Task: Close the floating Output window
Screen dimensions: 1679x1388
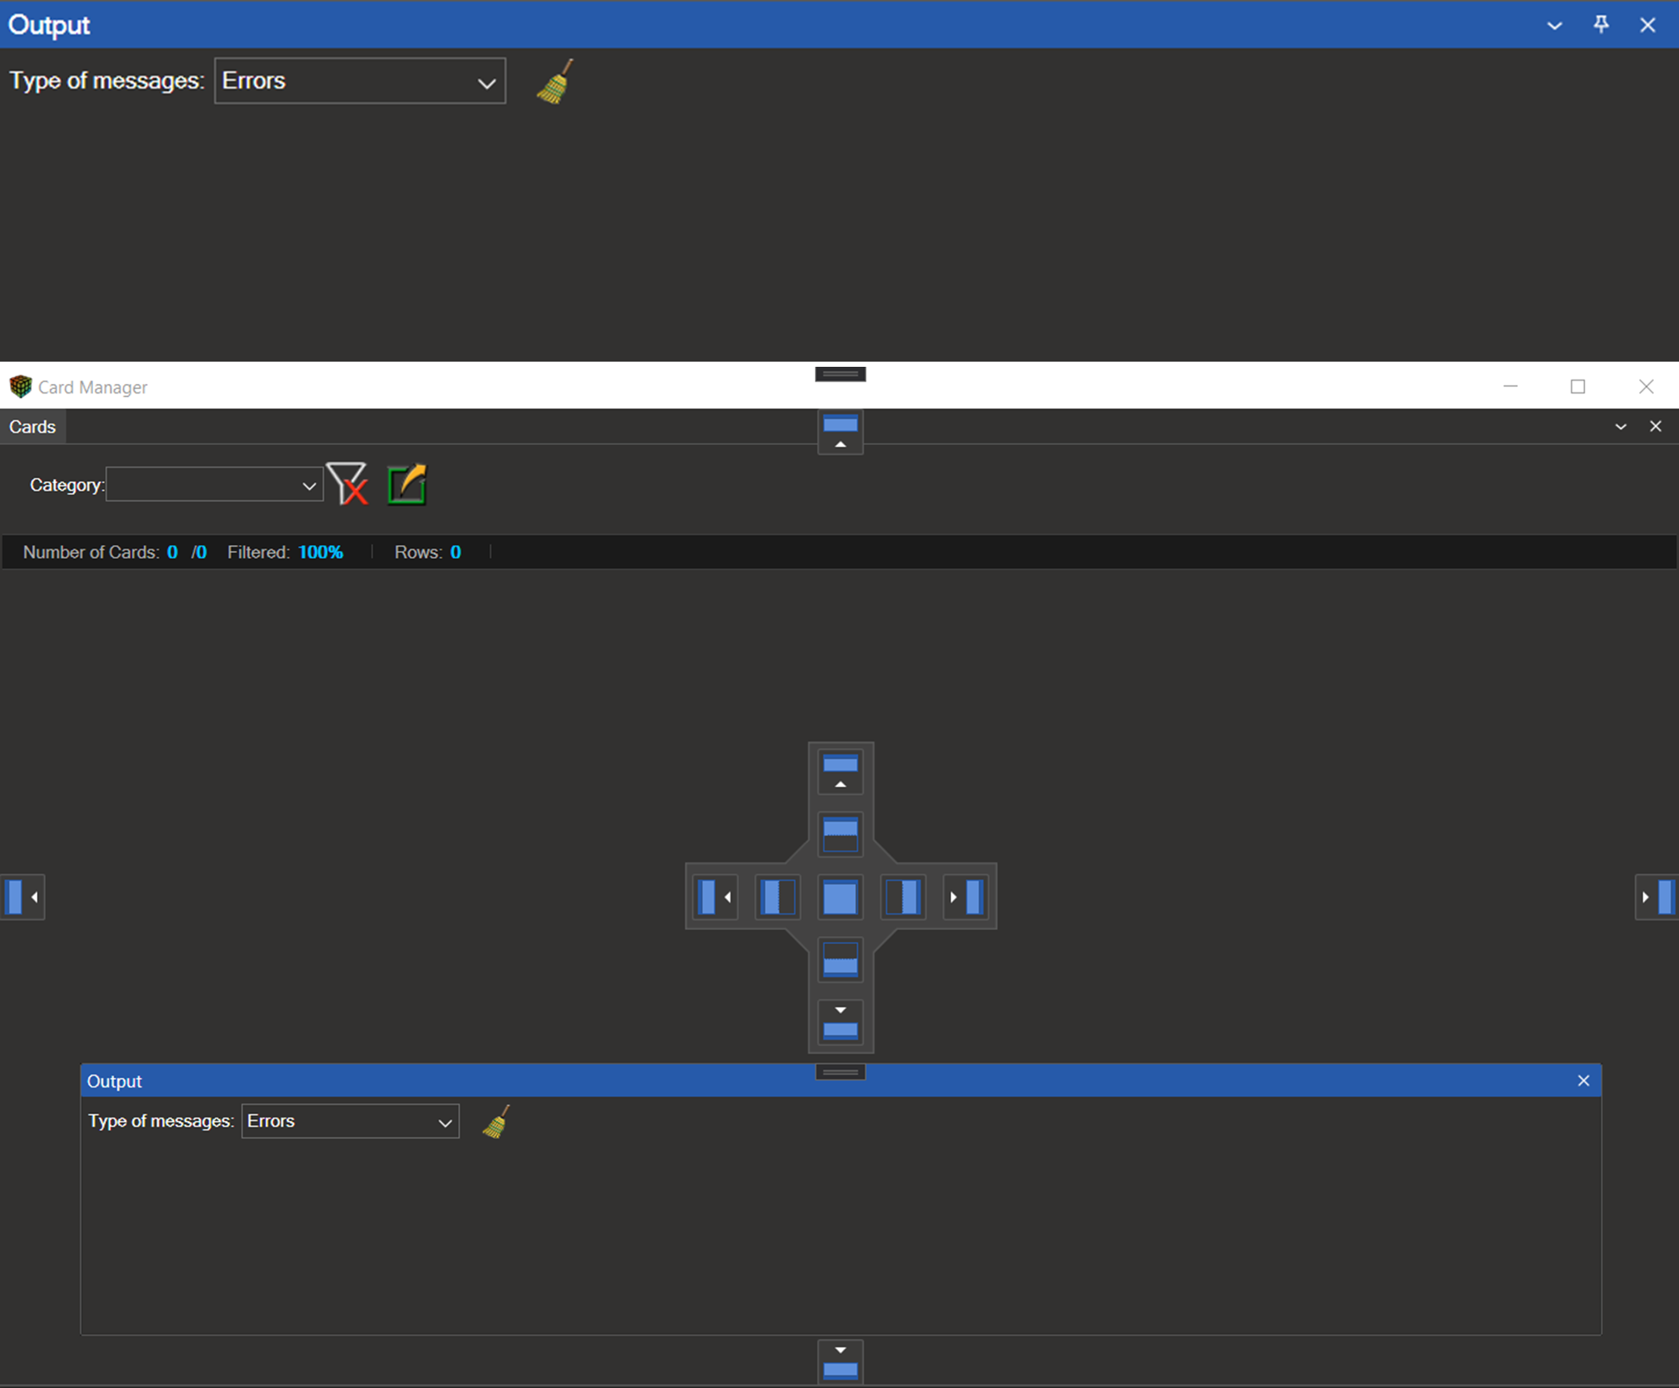Action: [x=1583, y=1081]
